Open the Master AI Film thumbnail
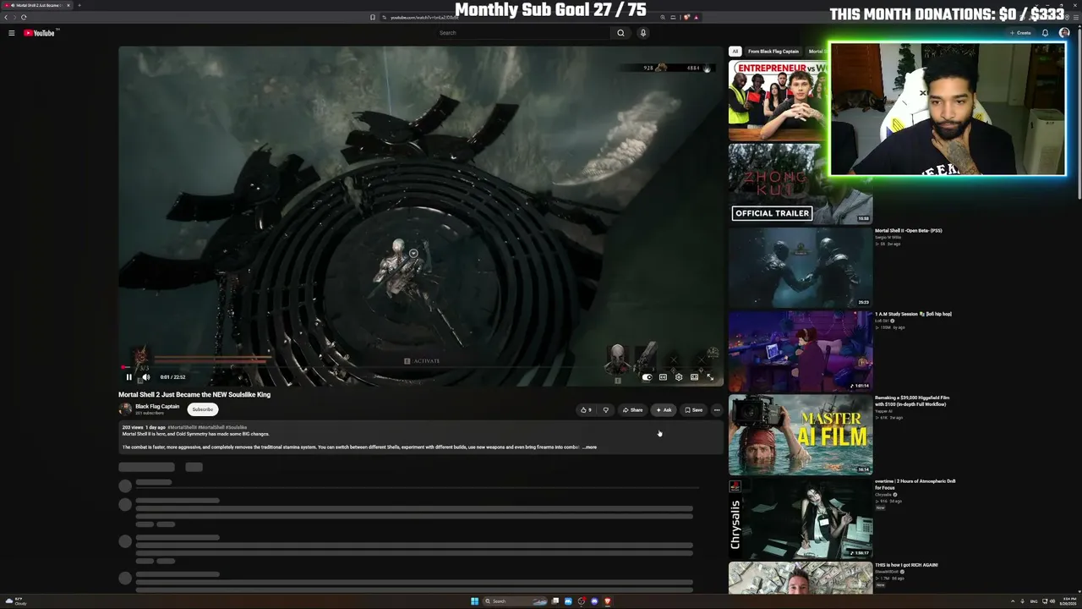The width and height of the screenshot is (1082, 609). (x=801, y=435)
